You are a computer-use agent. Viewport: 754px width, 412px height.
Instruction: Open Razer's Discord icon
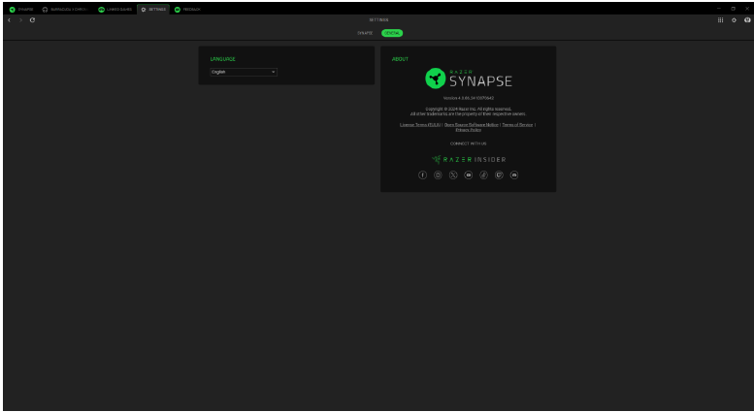pyautogui.click(x=514, y=175)
